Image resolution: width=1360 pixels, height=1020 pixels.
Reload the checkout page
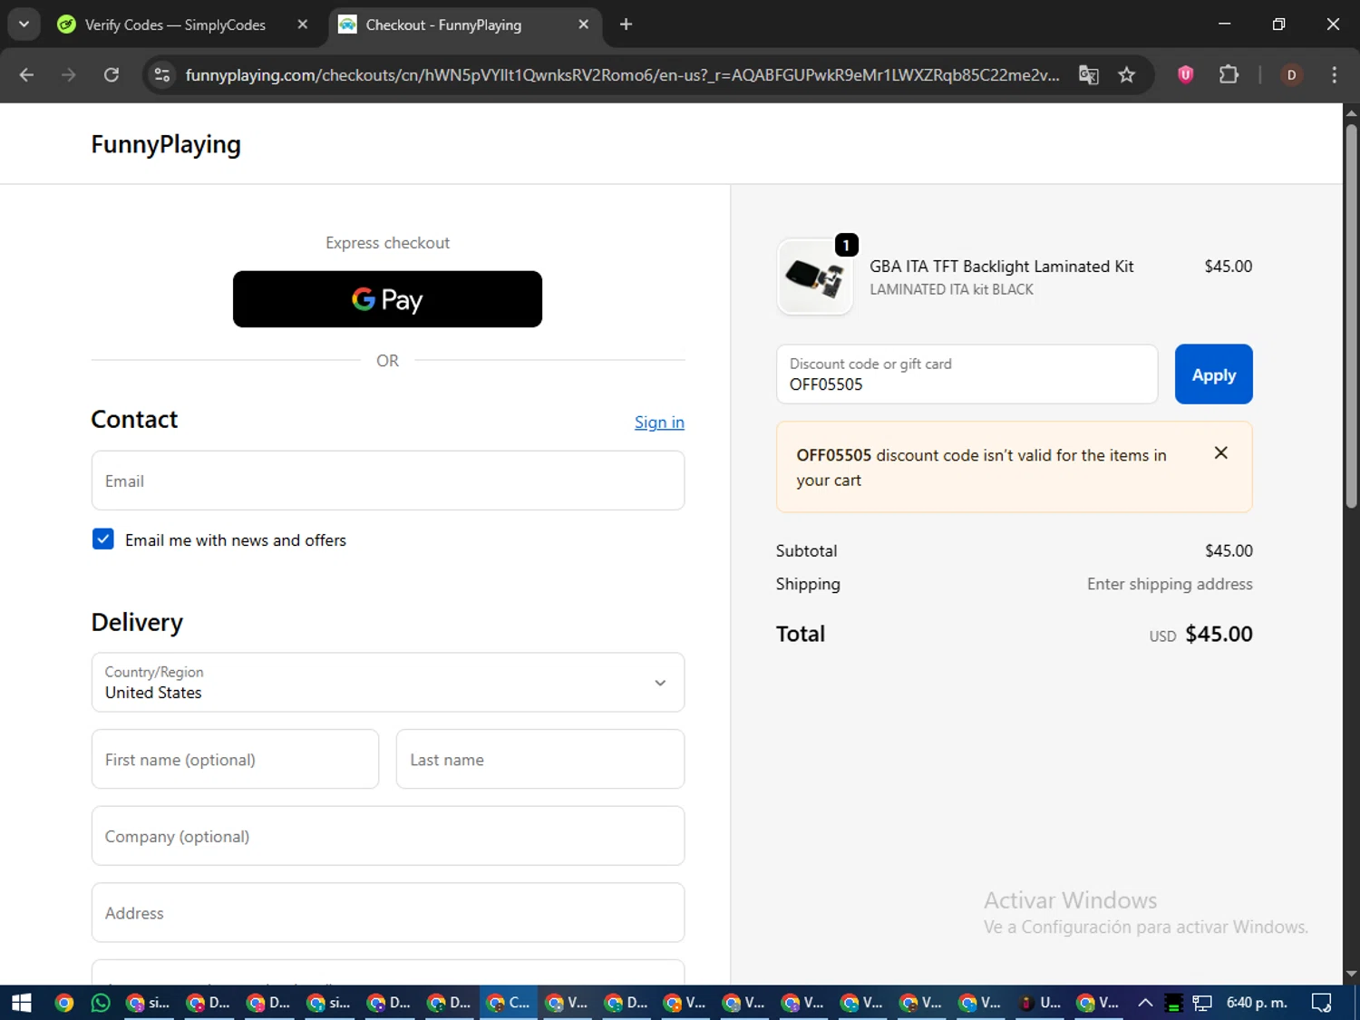click(112, 74)
